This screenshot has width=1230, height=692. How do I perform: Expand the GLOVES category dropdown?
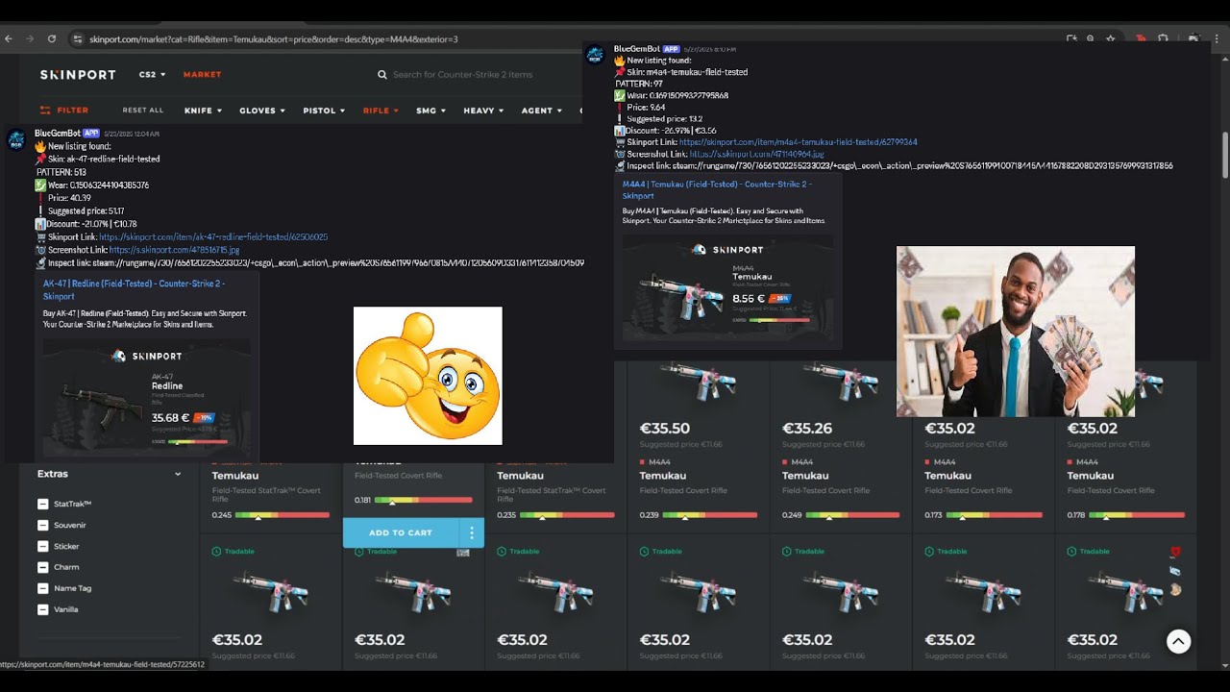tap(262, 111)
